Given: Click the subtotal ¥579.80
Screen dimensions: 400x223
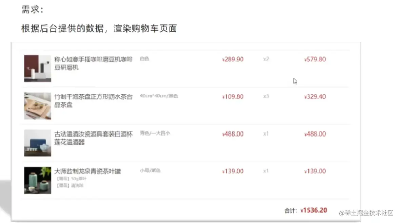Looking at the screenshot, I should tap(315, 59).
